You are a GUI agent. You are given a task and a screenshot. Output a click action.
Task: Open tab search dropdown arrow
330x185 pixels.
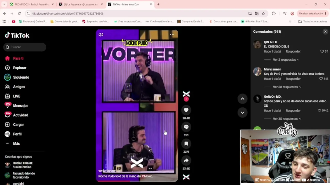pos(4,4)
